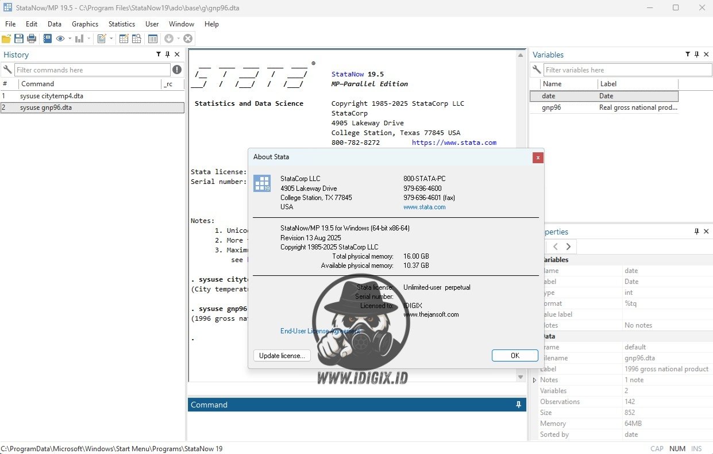Open the Log notebook icon in toolbar
713x454 pixels.
click(x=47, y=39)
